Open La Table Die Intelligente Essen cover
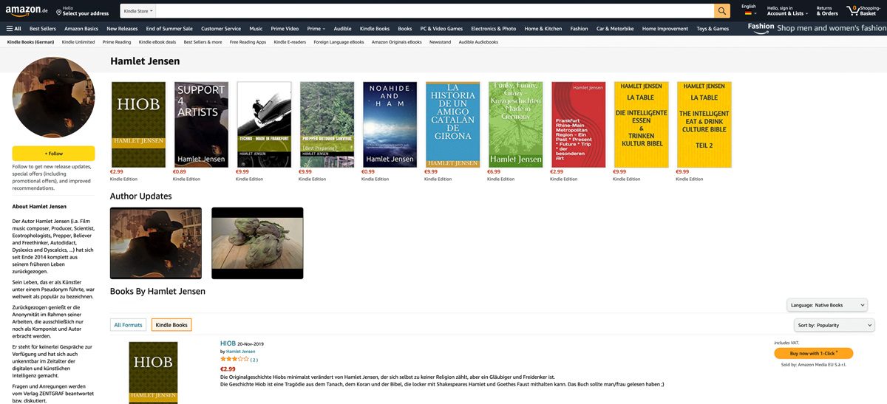The width and height of the screenshot is (887, 404). click(x=642, y=125)
